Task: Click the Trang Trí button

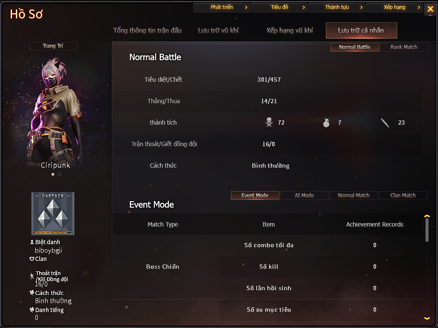Action: pos(53,46)
